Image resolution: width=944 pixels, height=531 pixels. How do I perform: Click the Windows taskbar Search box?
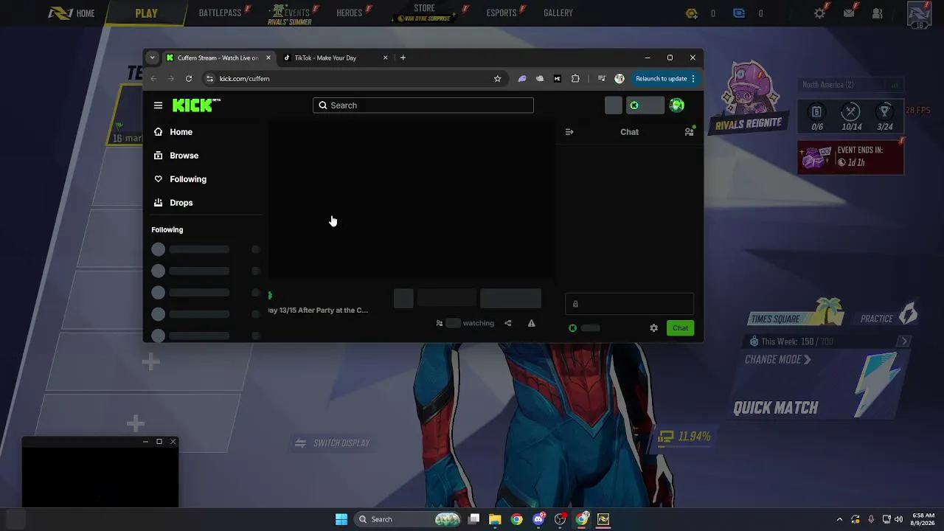pyautogui.click(x=409, y=519)
